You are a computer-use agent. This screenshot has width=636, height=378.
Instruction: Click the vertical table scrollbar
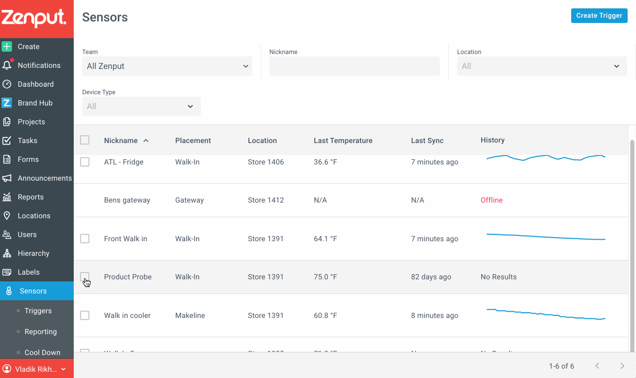pos(632,245)
